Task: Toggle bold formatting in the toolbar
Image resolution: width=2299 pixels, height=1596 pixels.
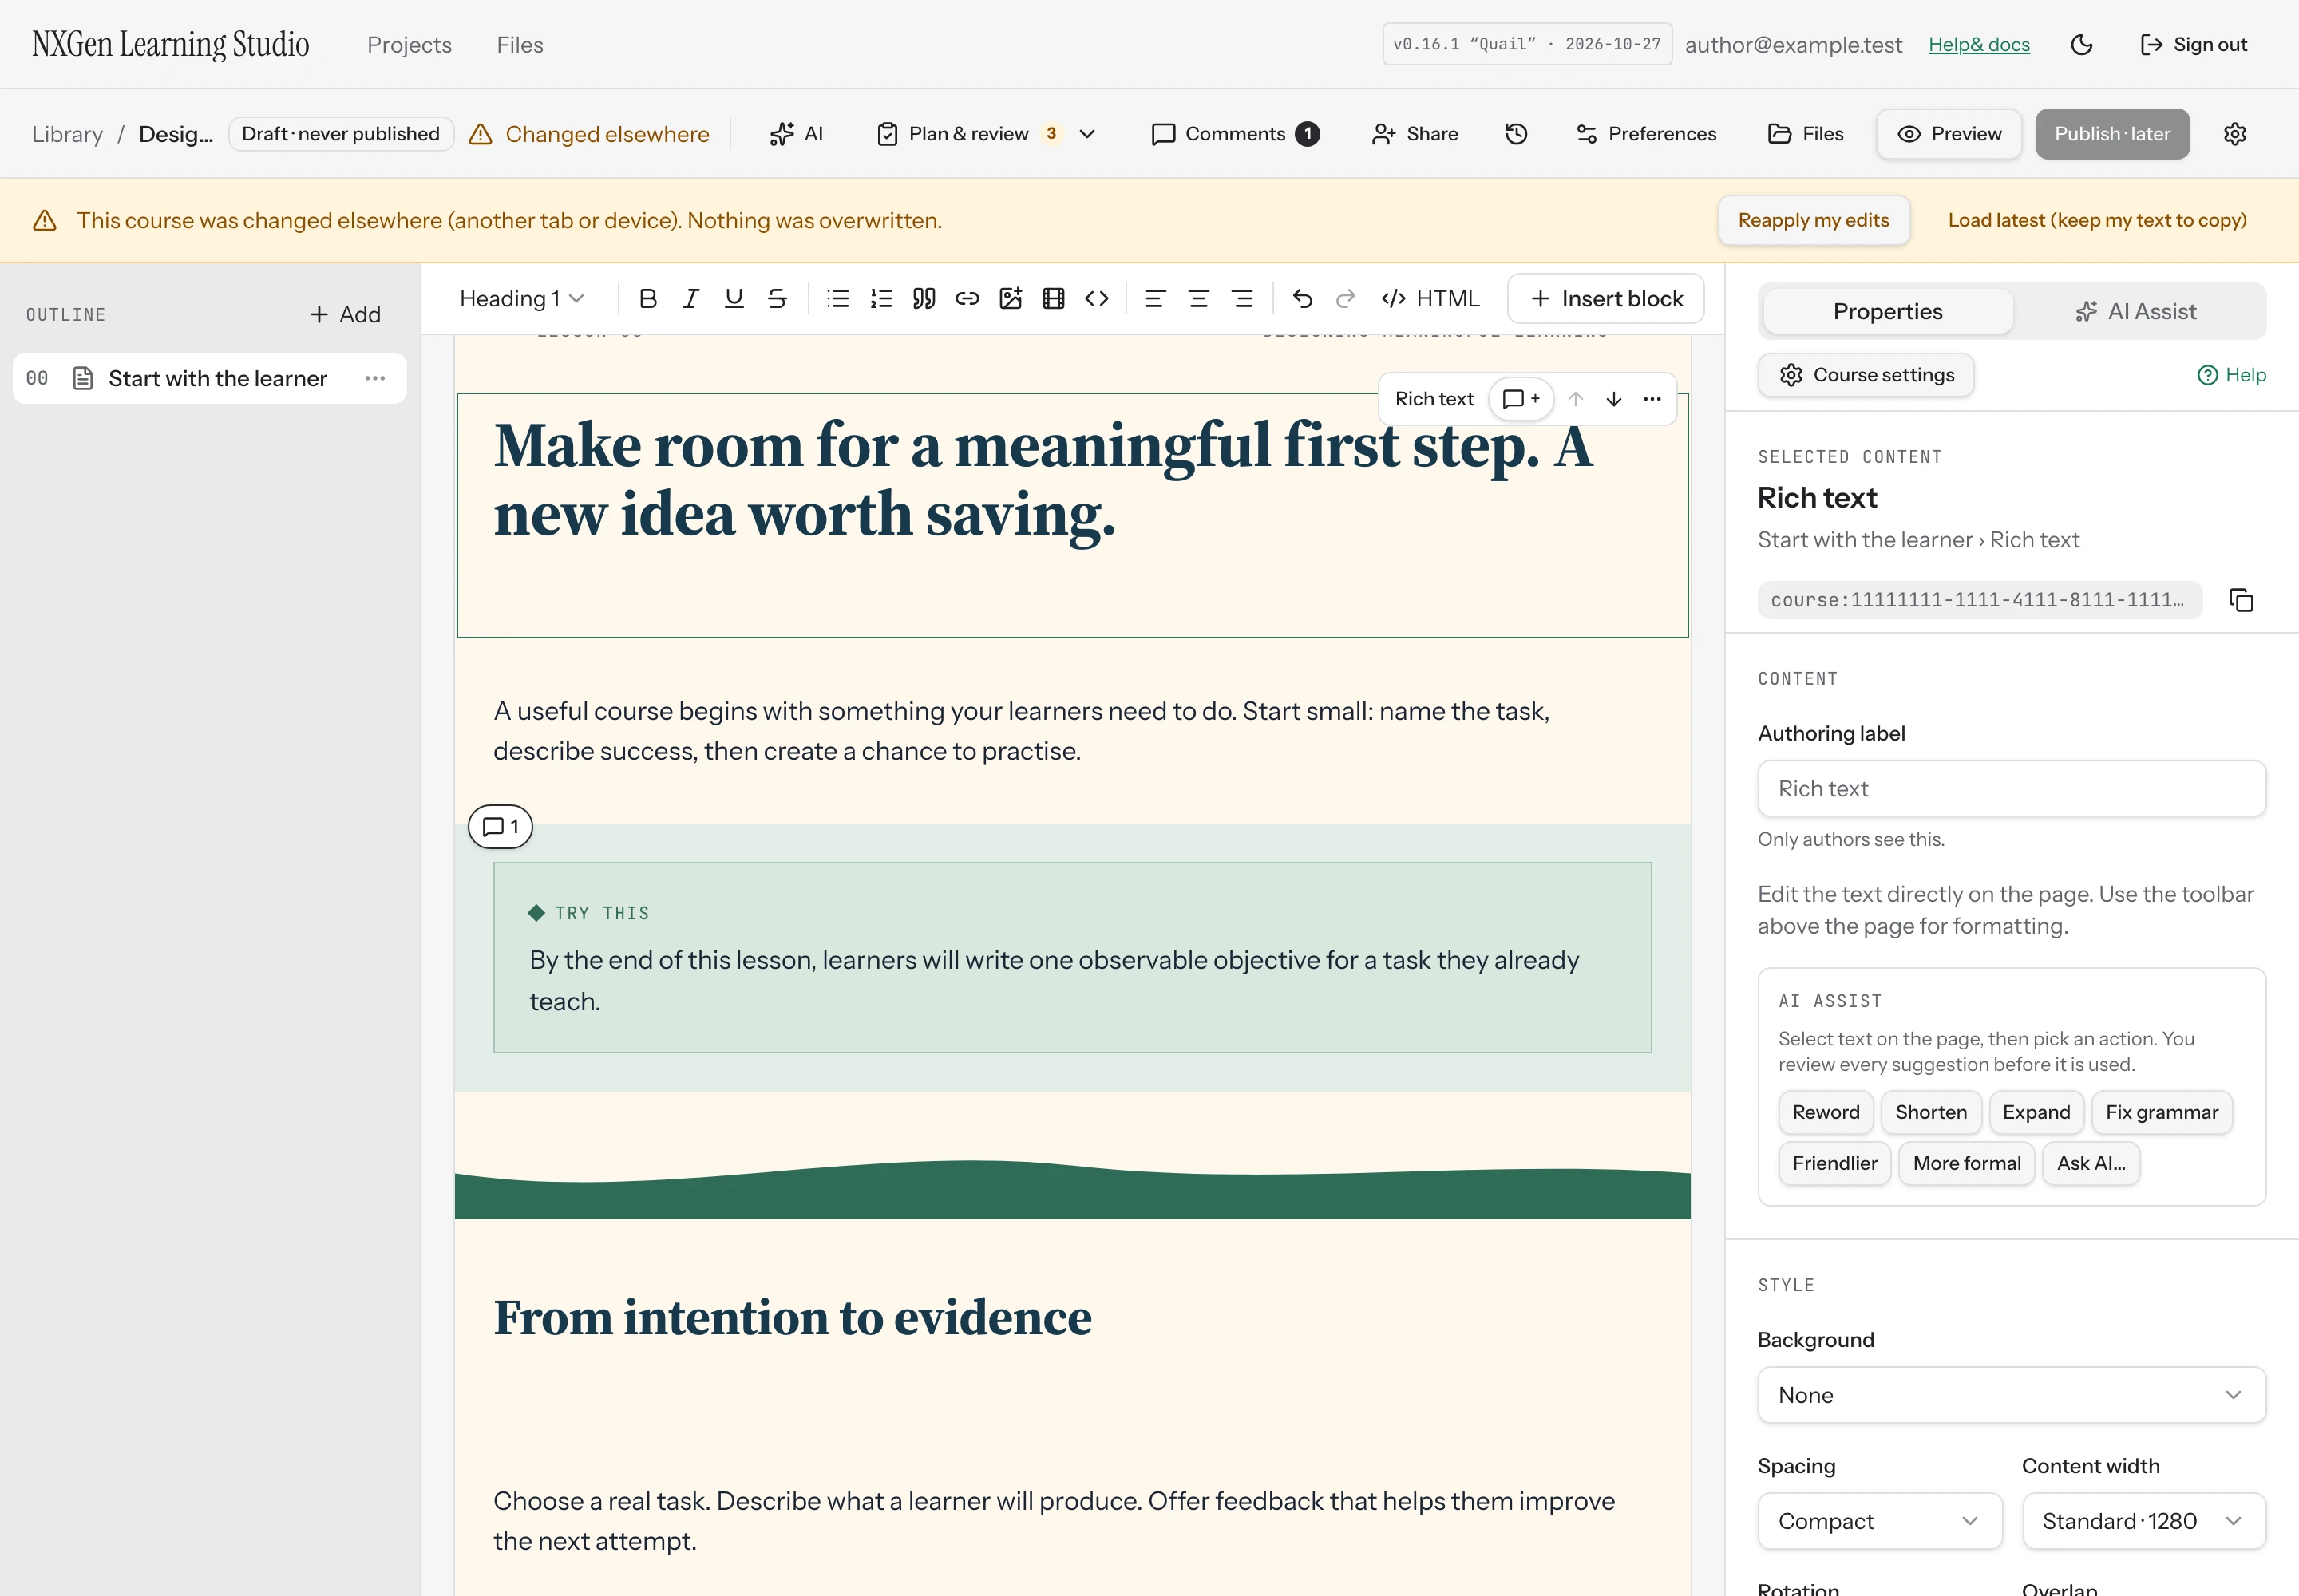Action: (x=647, y=299)
